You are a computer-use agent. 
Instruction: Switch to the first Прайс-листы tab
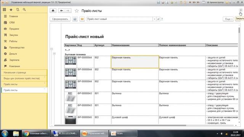pyautogui.click(x=24, y=84)
